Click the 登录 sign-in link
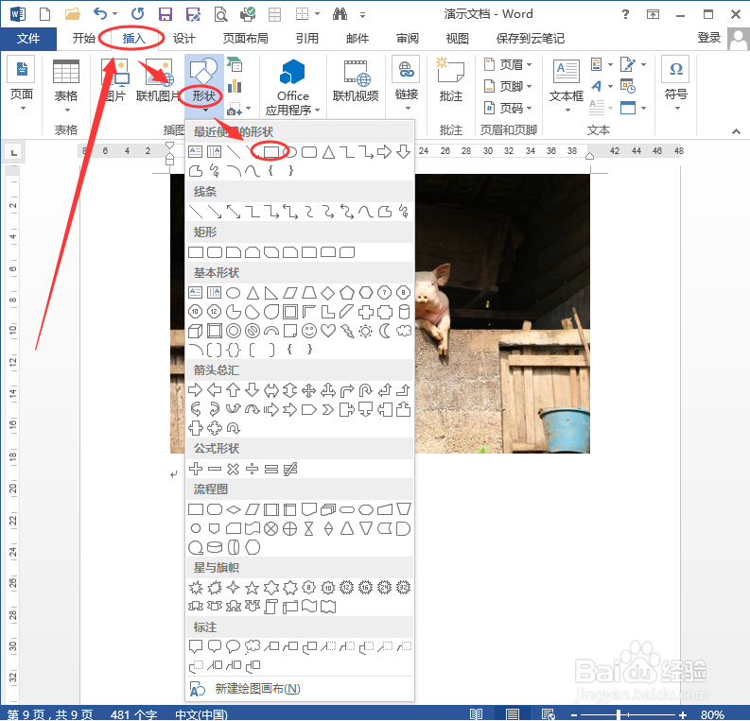The width and height of the screenshot is (750, 721). click(x=709, y=38)
